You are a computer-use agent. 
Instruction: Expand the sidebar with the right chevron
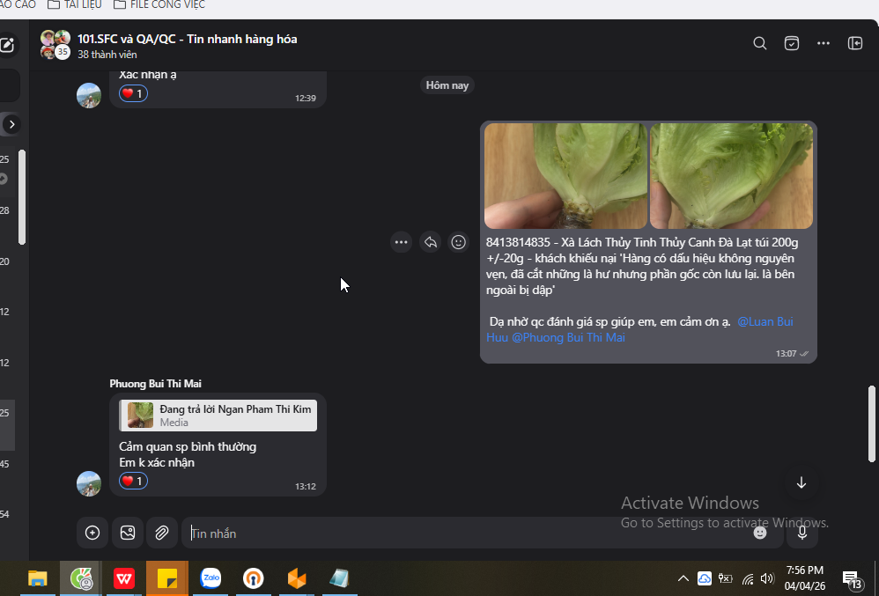[11, 124]
